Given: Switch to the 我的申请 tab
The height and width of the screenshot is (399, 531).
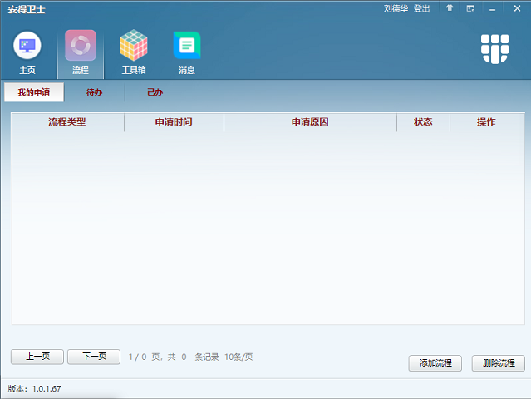Looking at the screenshot, I should pyautogui.click(x=34, y=92).
